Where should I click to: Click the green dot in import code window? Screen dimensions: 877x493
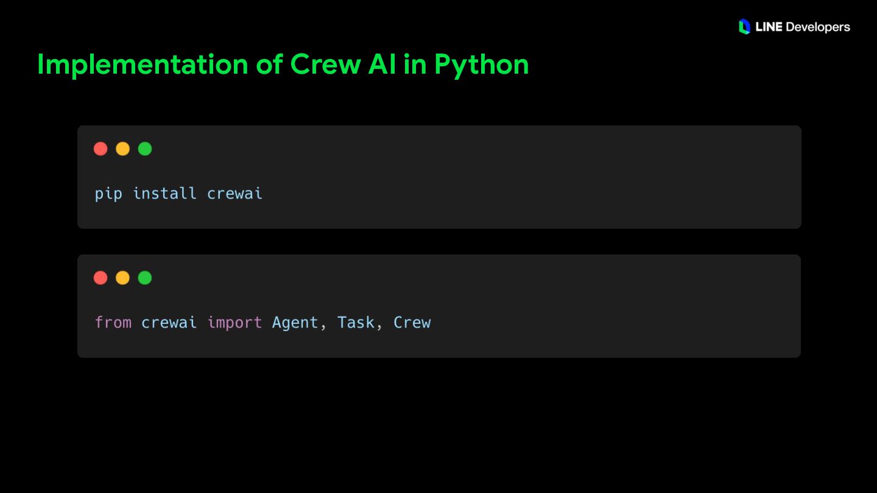click(144, 278)
